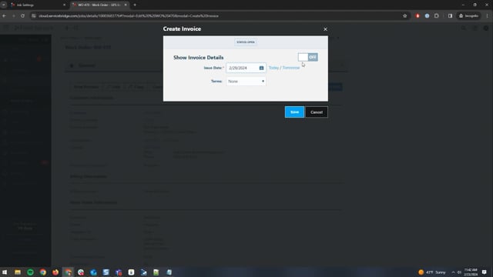Show the weather widget 43°F Sunny

click(x=432, y=272)
